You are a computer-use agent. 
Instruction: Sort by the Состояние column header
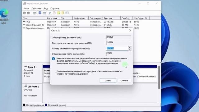pyautogui.click(x=95, y=18)
